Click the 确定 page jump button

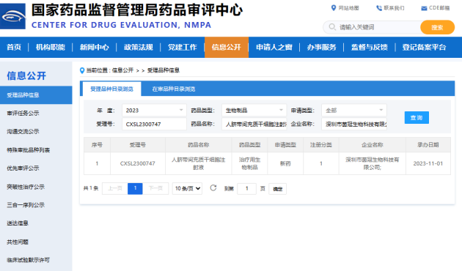[x=277, y=189]
